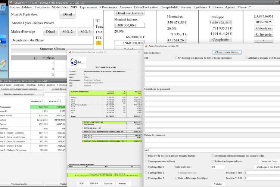The width and height of the screenshot is (280, 187).
Task: Click the Structure Mission button
Action: [52, 49]
